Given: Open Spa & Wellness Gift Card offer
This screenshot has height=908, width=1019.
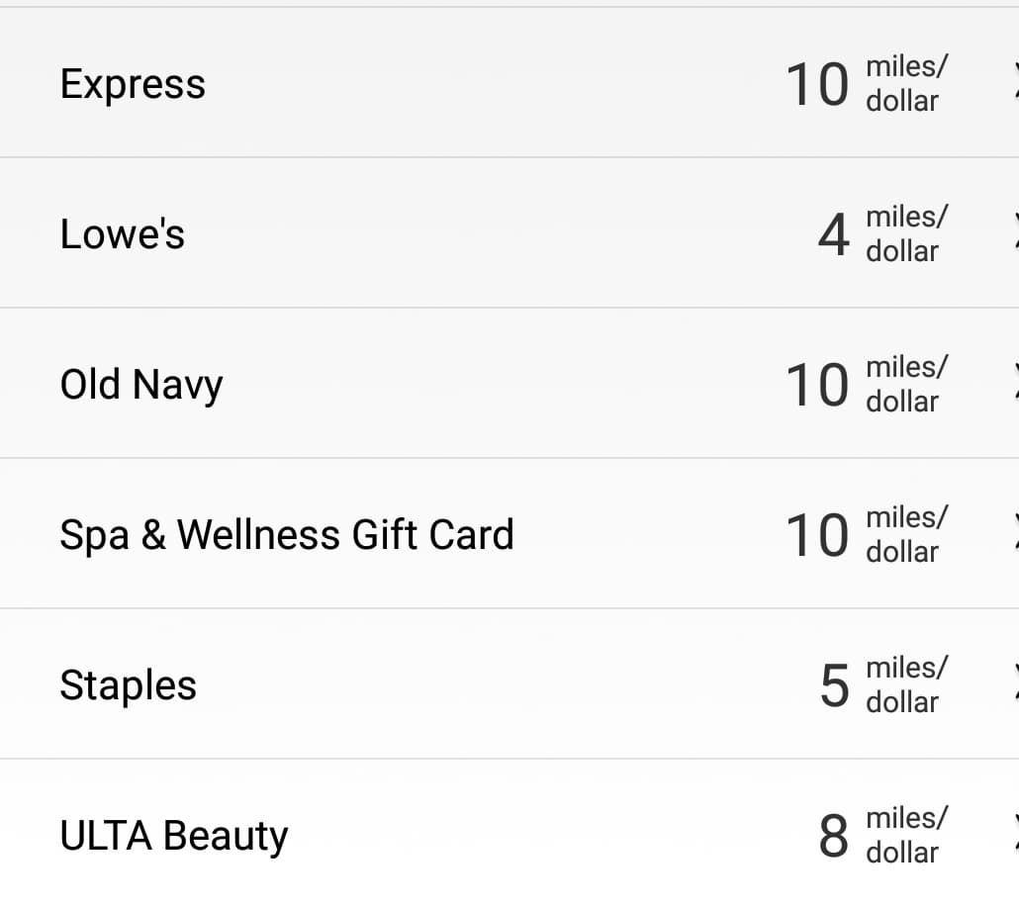Looking at the screenshot, I should pyautogui.click(x=287, y=536).
